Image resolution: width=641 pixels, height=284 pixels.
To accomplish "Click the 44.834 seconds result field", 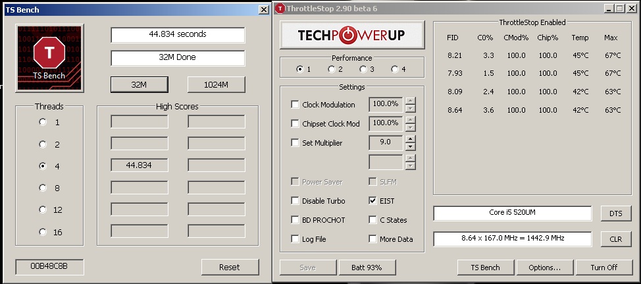I will [178, 35].
